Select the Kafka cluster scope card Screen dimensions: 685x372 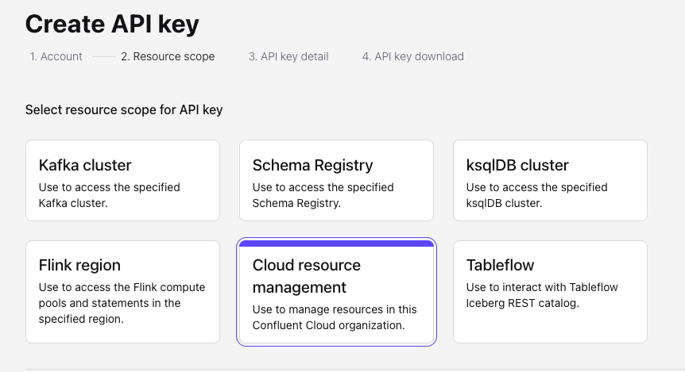tap(122, 180)
